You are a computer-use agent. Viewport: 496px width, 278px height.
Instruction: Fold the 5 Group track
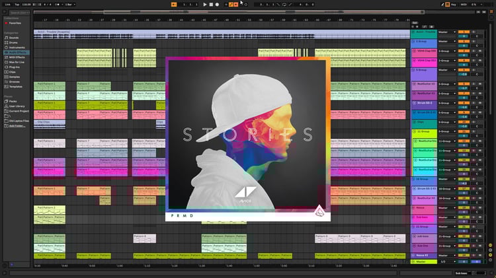click(413, 70)
